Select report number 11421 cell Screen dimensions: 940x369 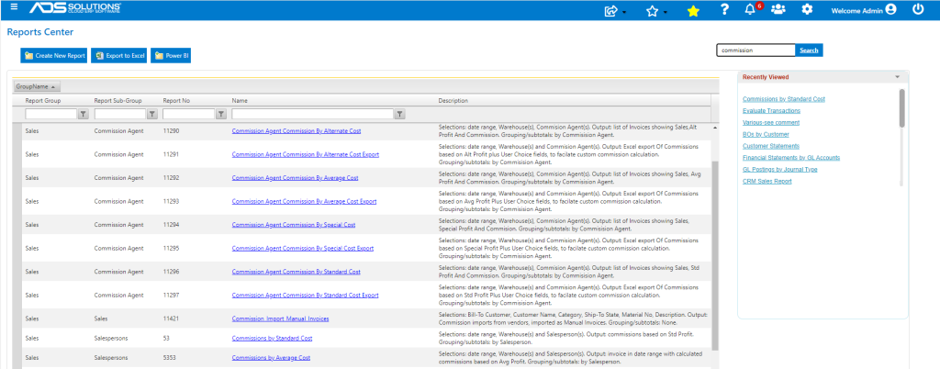coord(171,319)
